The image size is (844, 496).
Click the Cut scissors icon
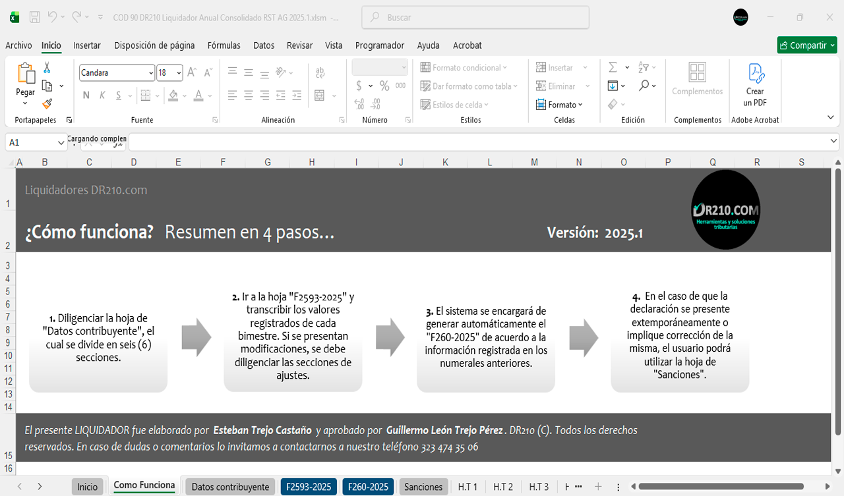pos(47,68)
